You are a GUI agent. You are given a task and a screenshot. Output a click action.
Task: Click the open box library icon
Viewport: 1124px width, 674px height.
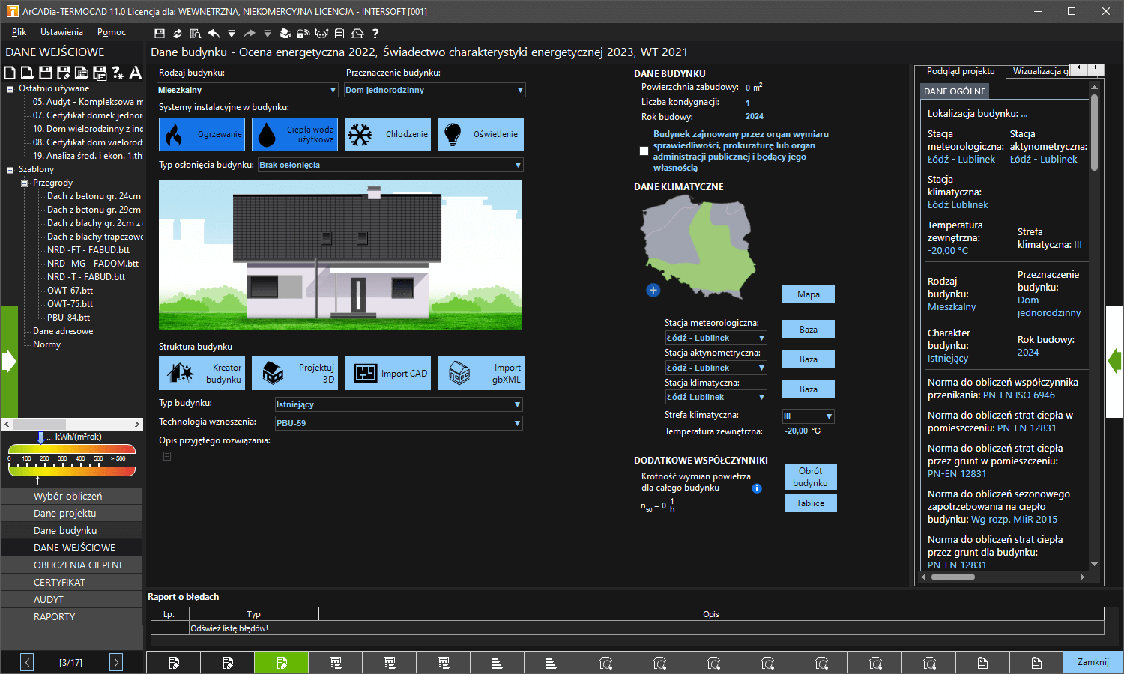point(285,33)
